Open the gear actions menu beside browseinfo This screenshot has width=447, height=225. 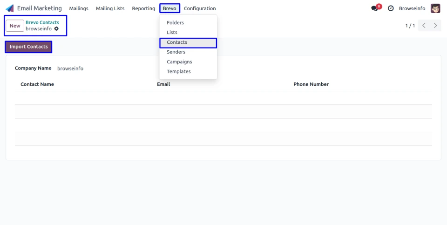click(57, 29)
